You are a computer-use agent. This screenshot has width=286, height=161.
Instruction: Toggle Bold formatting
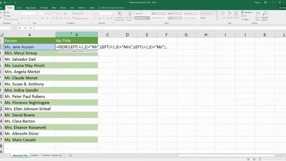(22, 18)
